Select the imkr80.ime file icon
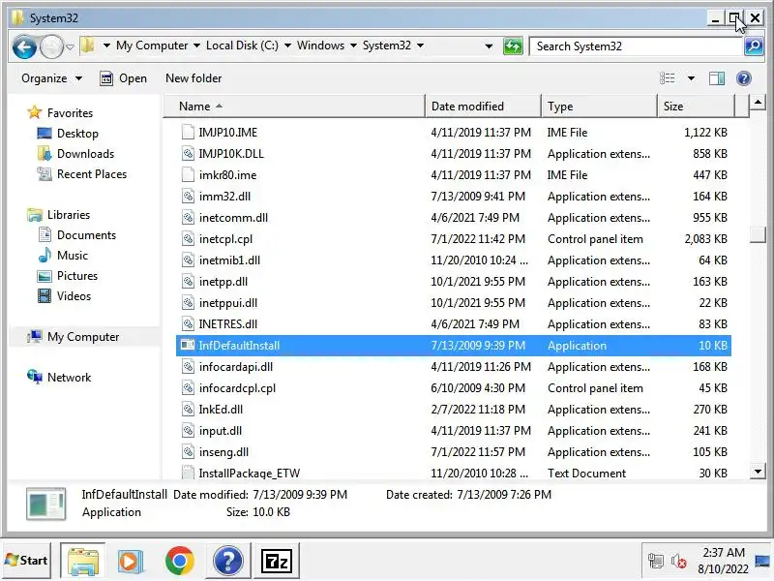 click(188, 174)
